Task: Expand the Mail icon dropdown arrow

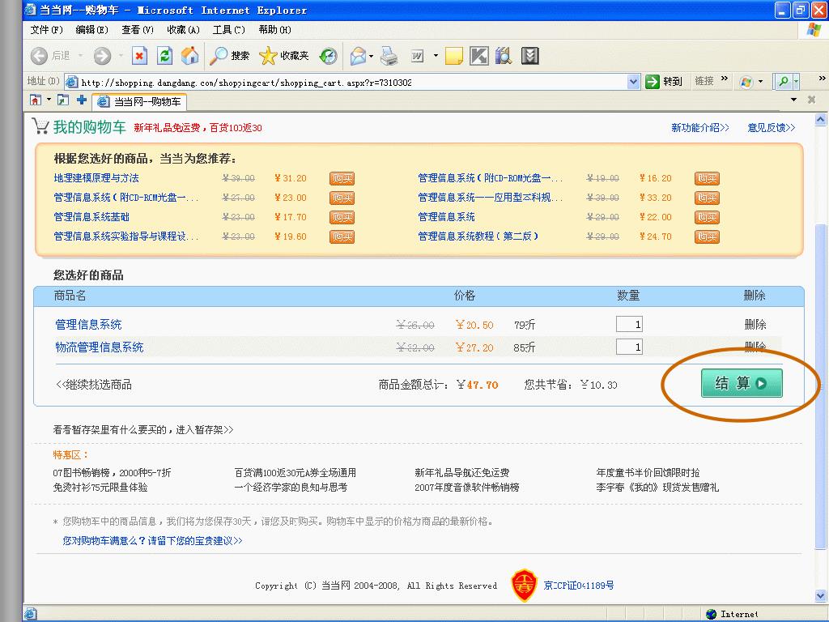Action: pos(371,56)
